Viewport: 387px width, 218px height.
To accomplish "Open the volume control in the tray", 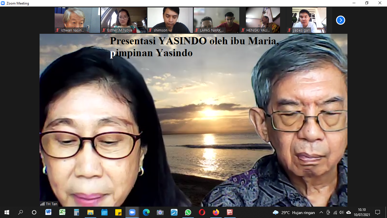I will pos(341,212).
